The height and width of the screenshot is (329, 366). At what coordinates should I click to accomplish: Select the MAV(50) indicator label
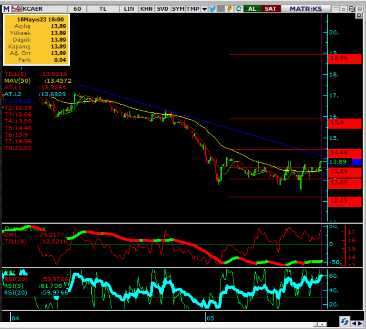pyautogui.click(x=17, y=81)
